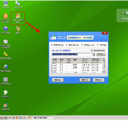Image resolution: width=128 pixels, height=121 pixels.
Task: Click the 刷新桌面 desktop icon
Action: (x=6, y=107)
